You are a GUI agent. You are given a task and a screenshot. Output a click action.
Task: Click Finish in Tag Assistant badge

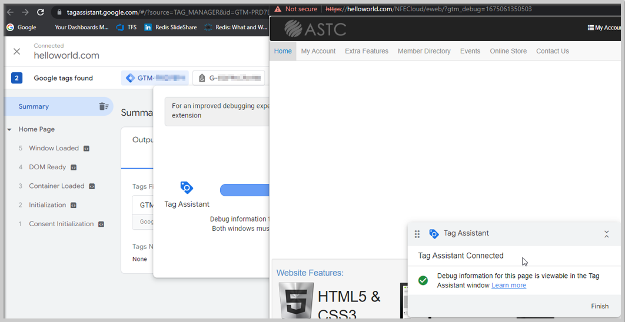point(600,306)
